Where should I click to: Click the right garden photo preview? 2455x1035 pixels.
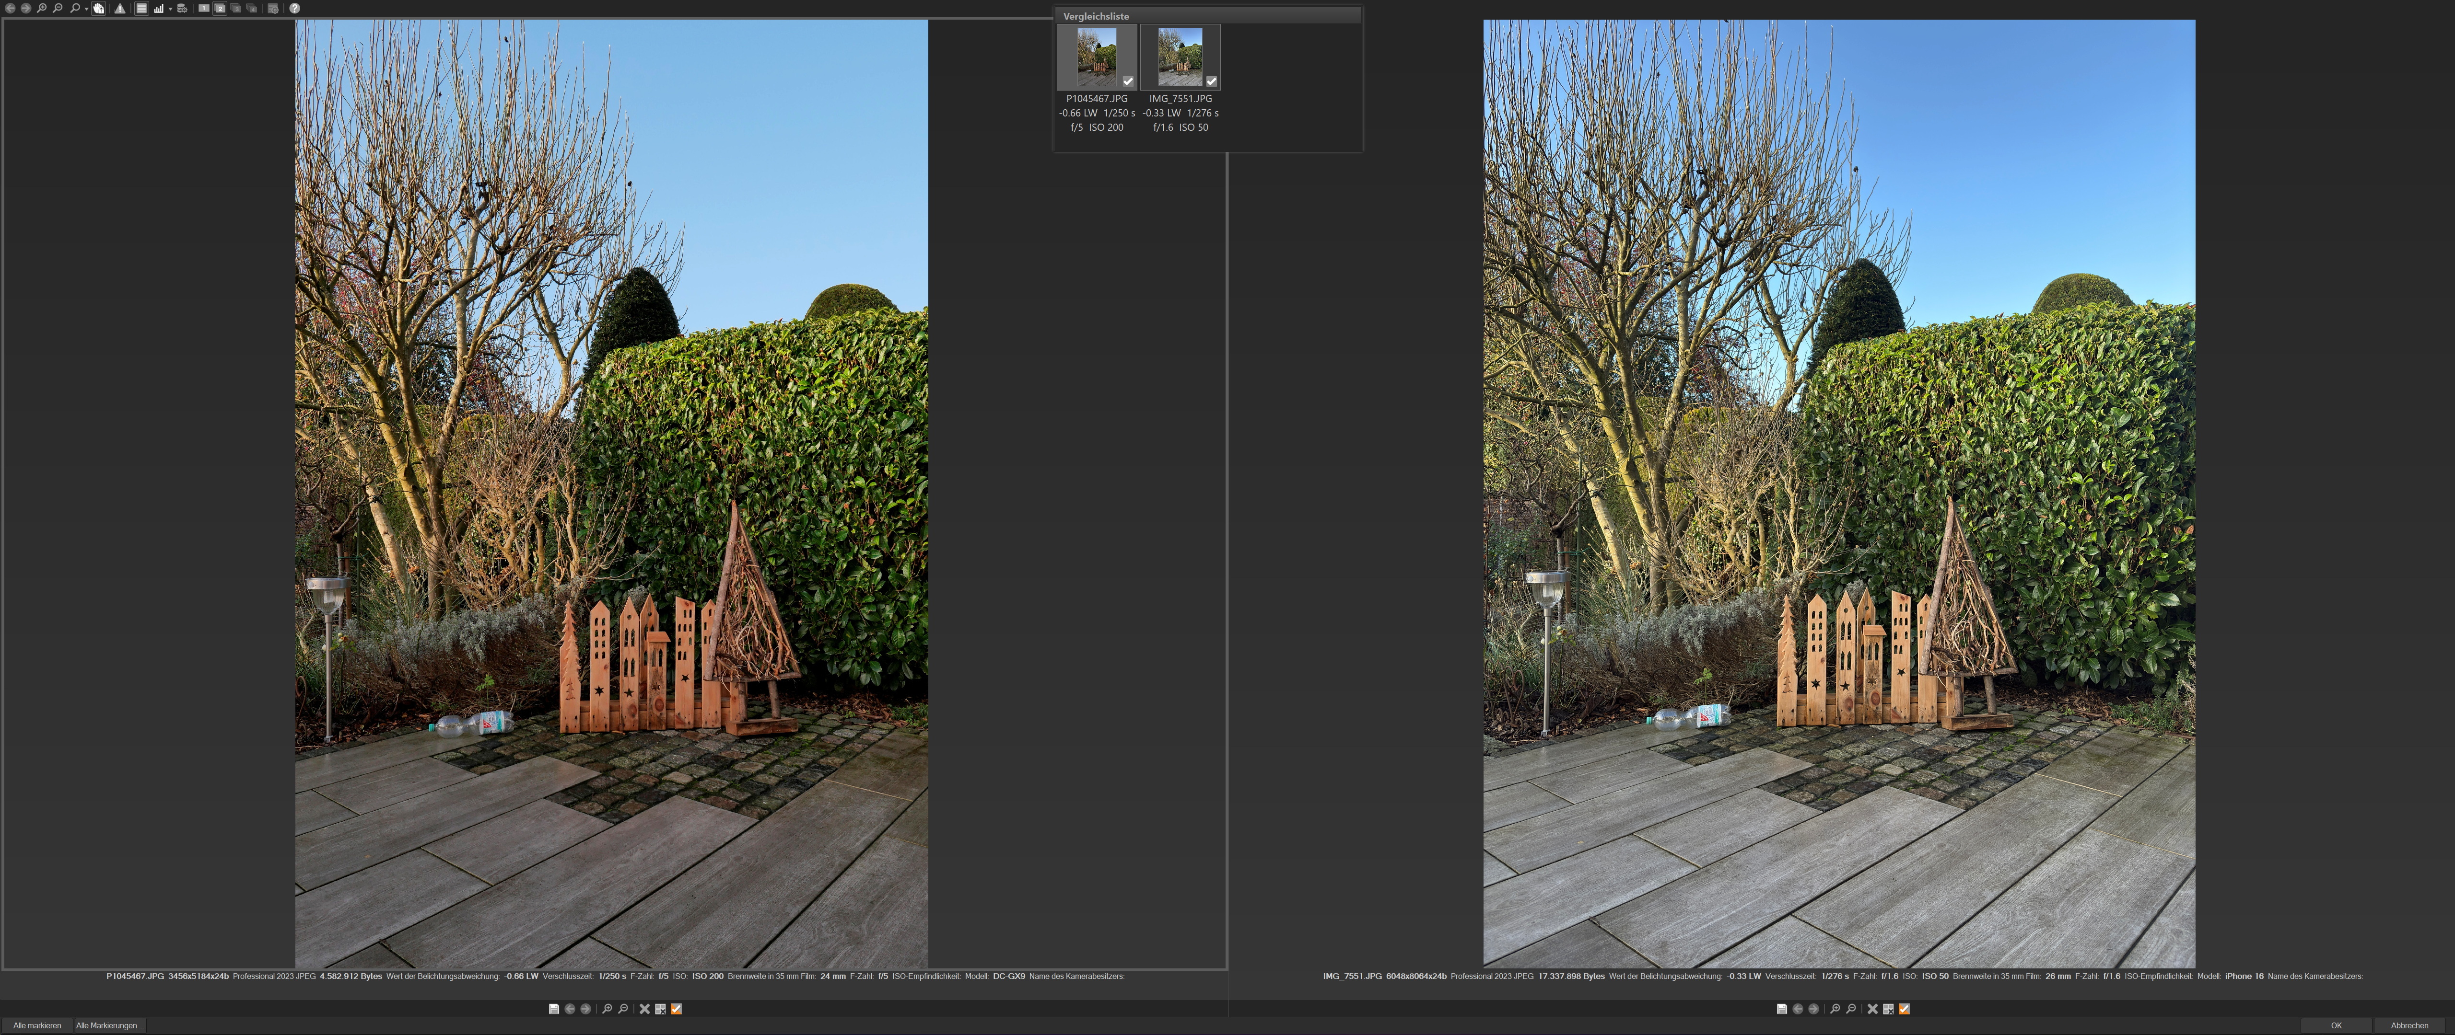tap(1839, 493)
